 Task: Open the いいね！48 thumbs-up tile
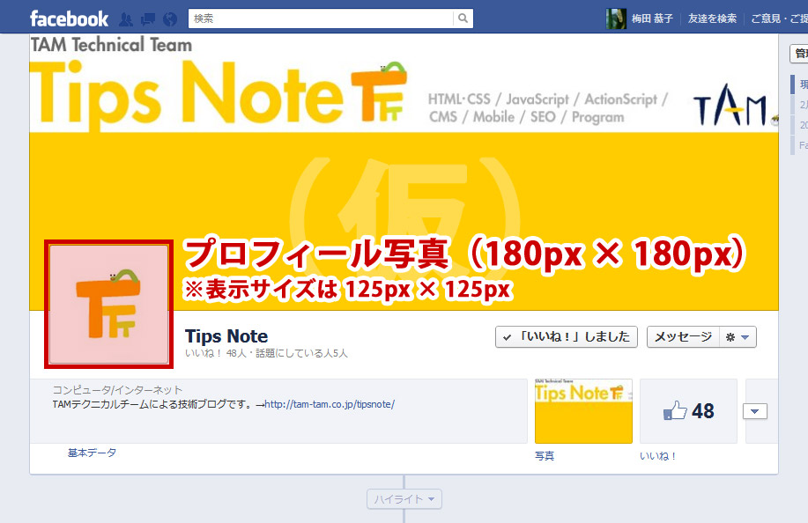coord(688,411)
